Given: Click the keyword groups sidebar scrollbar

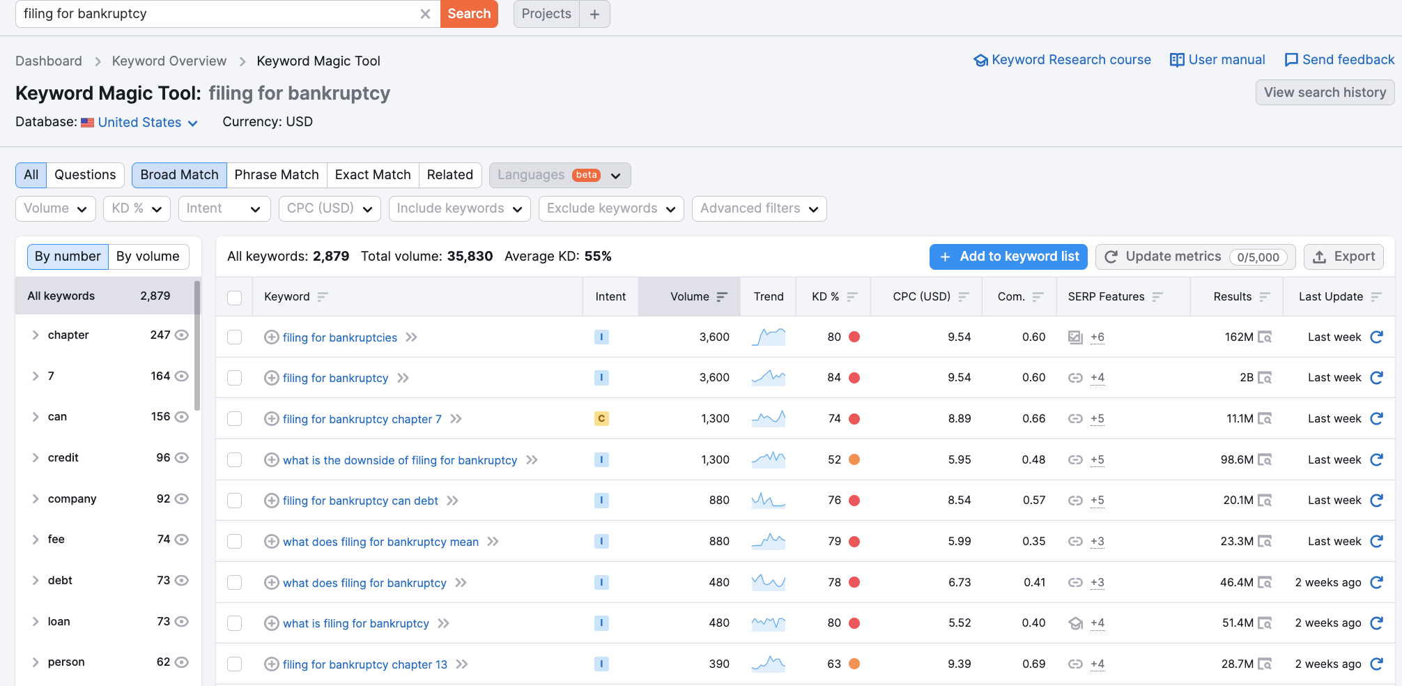Looking at the screenshot, I should click(197, 346).
